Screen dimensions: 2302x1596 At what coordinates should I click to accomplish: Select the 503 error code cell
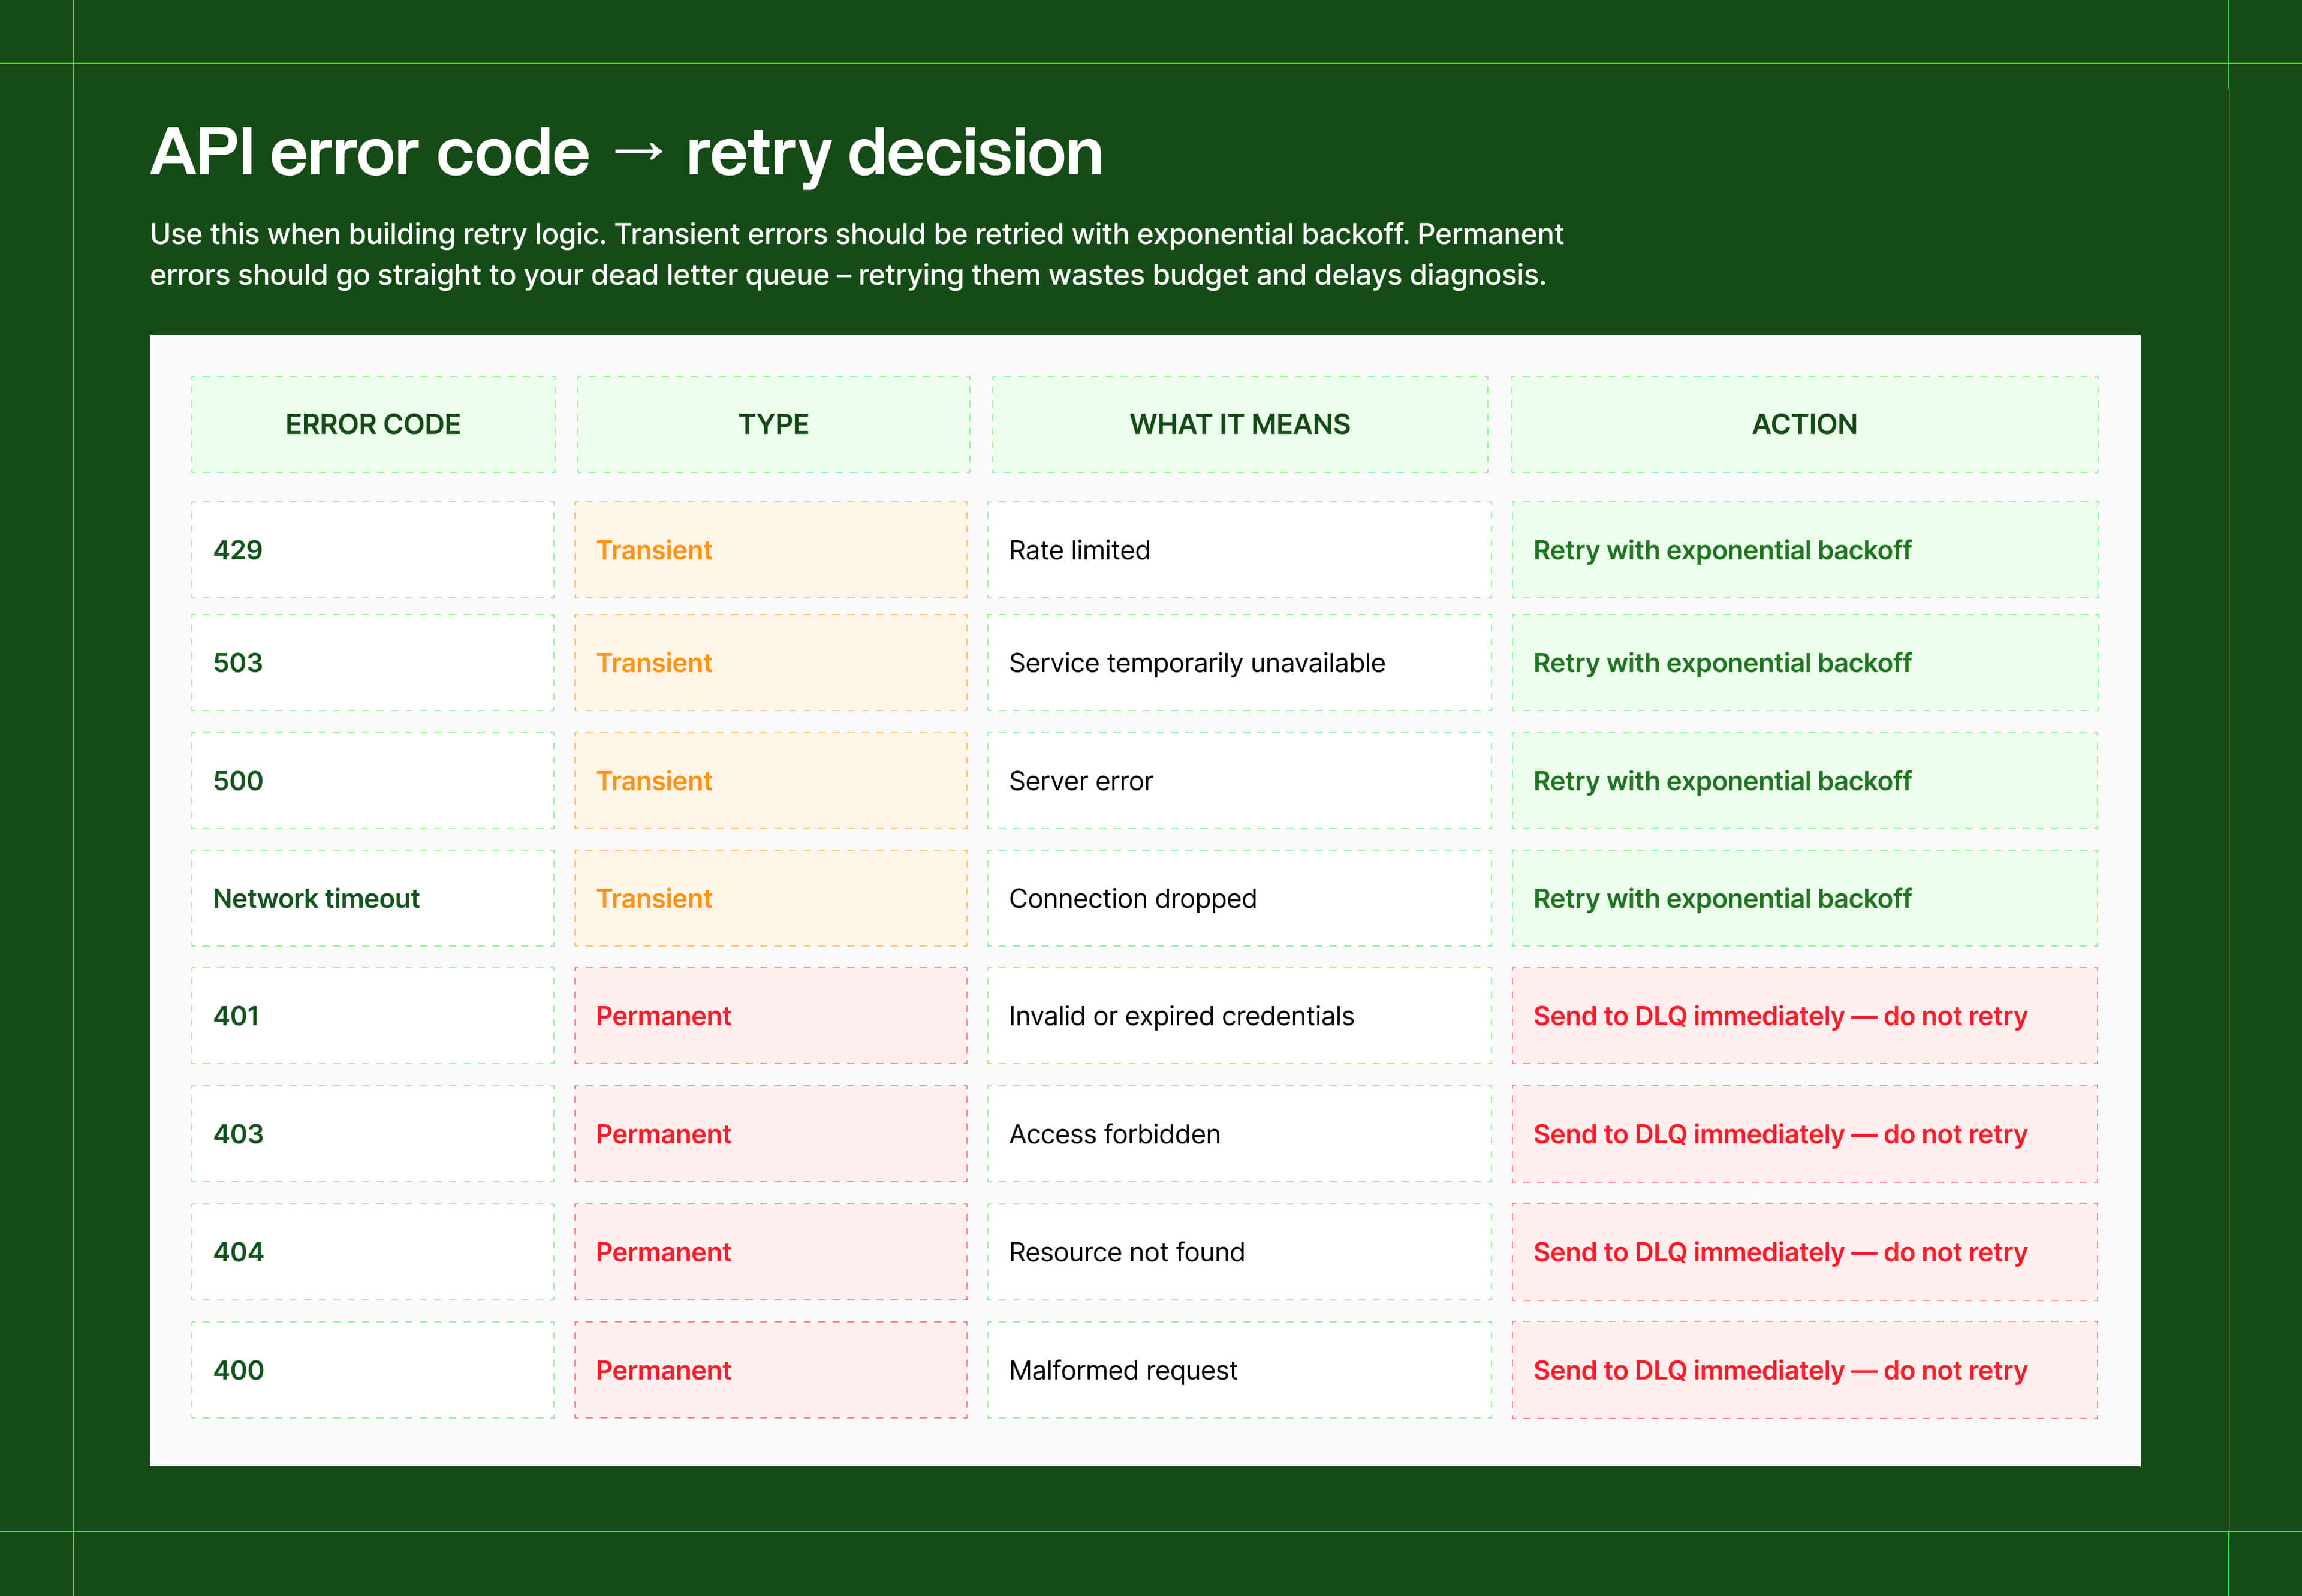pos(373,663)
